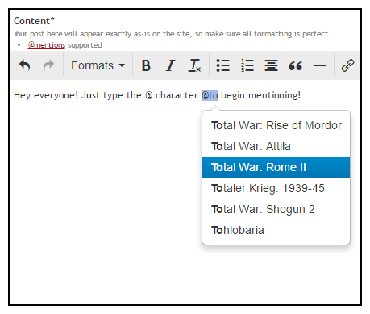This screenshot has height=314, width=370.
Task: Toggle Italic formatting
Action: tap(170, 65)
